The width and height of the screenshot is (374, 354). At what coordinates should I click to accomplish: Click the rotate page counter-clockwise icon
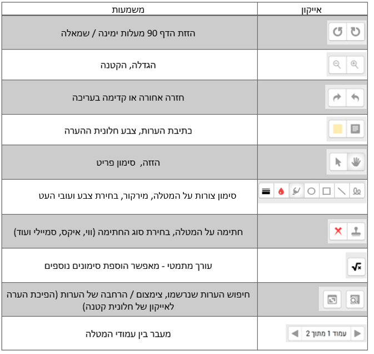tap(337, 32)
